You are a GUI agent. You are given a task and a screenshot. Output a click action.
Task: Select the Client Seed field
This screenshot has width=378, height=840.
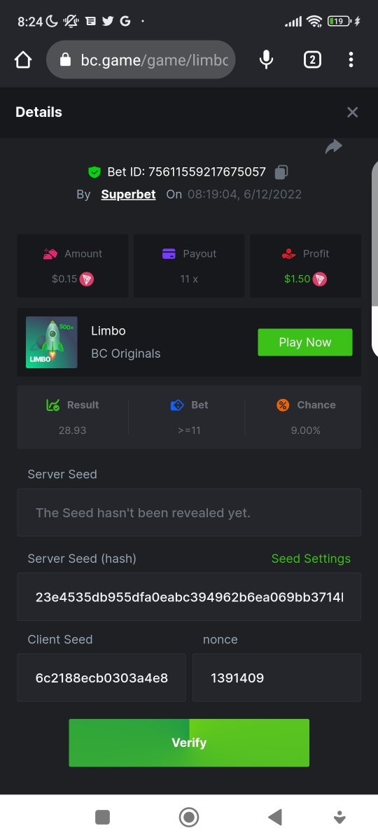click(101, 678)
